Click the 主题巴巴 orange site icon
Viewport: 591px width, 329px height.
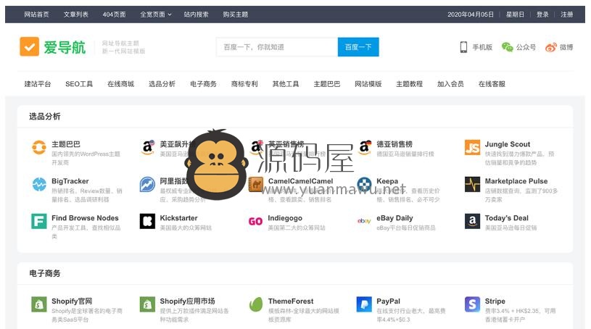[x=39, y=147]
